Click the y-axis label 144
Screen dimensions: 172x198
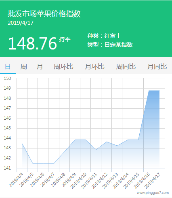coord(7,138)
